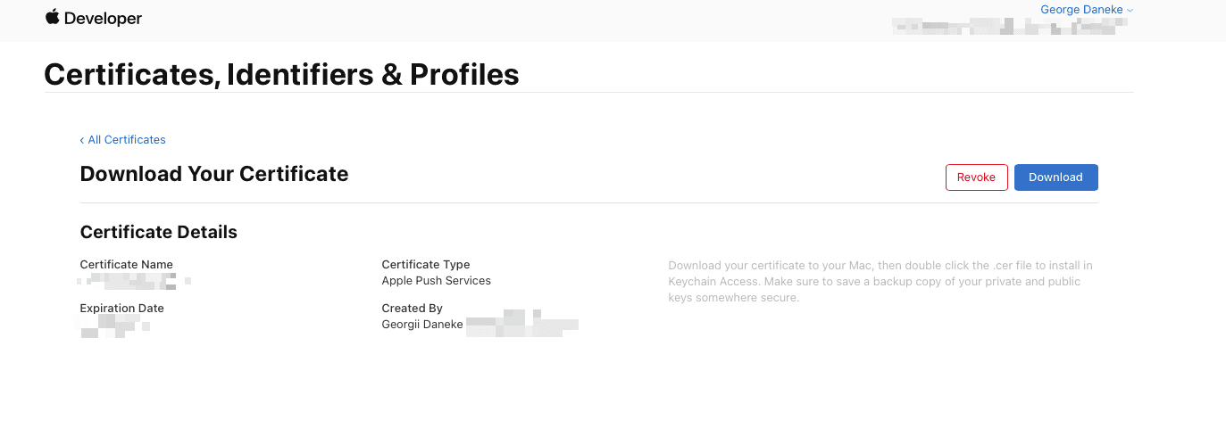Expand the chevron beside George Daneke

(1130, 11)
